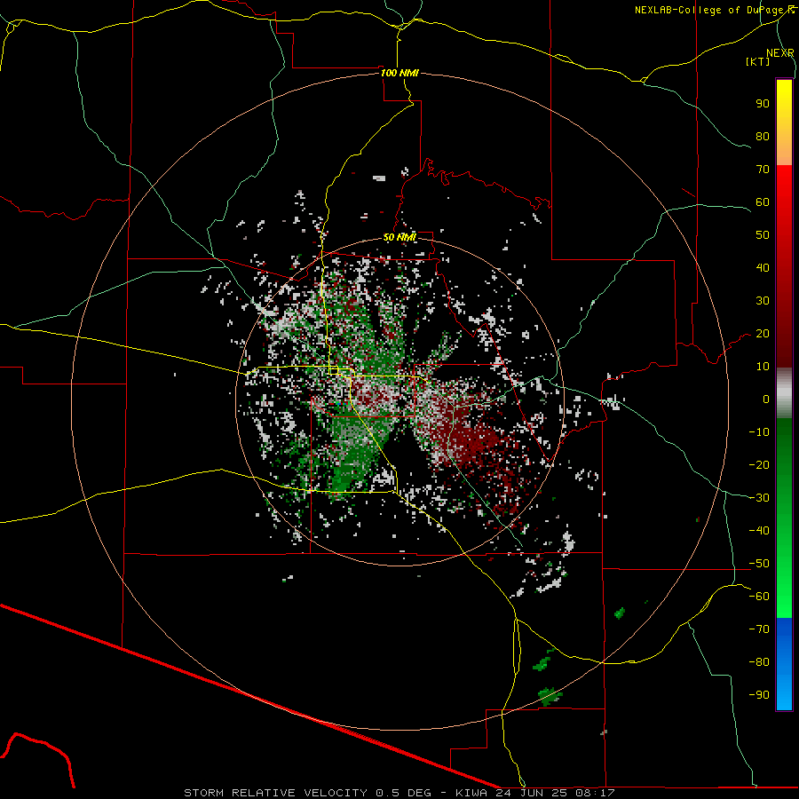
Task: Click the positive 90 scale label
Action: pyautogui.click(x=763, y=104)
